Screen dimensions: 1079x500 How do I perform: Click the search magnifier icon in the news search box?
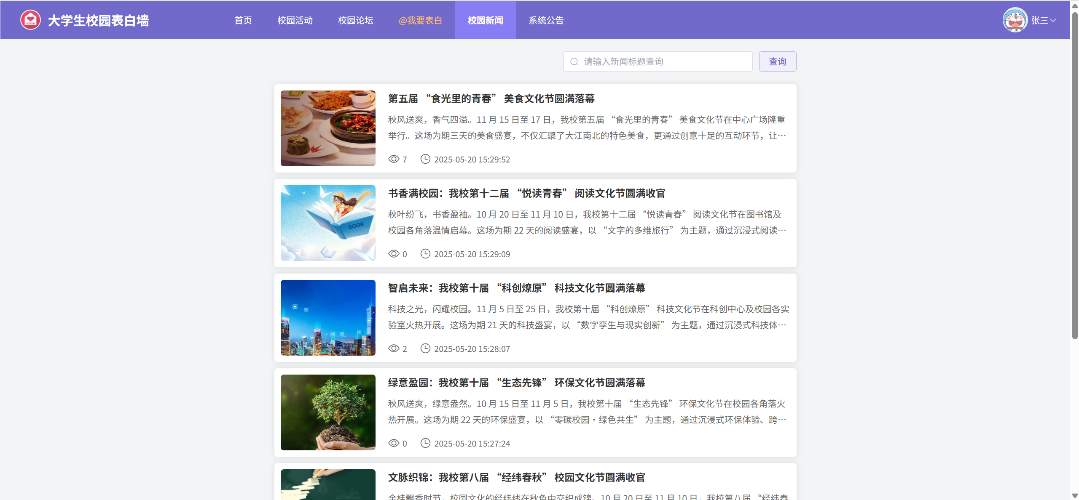574,62
